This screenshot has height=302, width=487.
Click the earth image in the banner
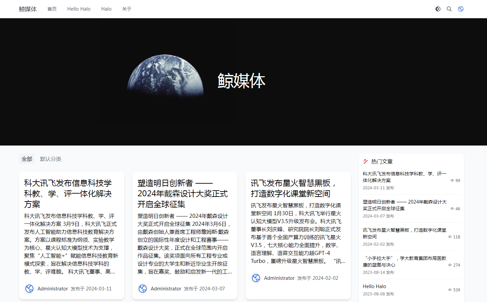(165, 77)
